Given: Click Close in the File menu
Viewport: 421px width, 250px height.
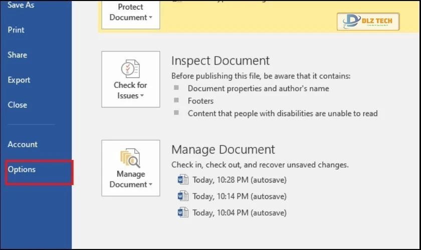Looking at the screenshot, I should (x=18, y=105).
